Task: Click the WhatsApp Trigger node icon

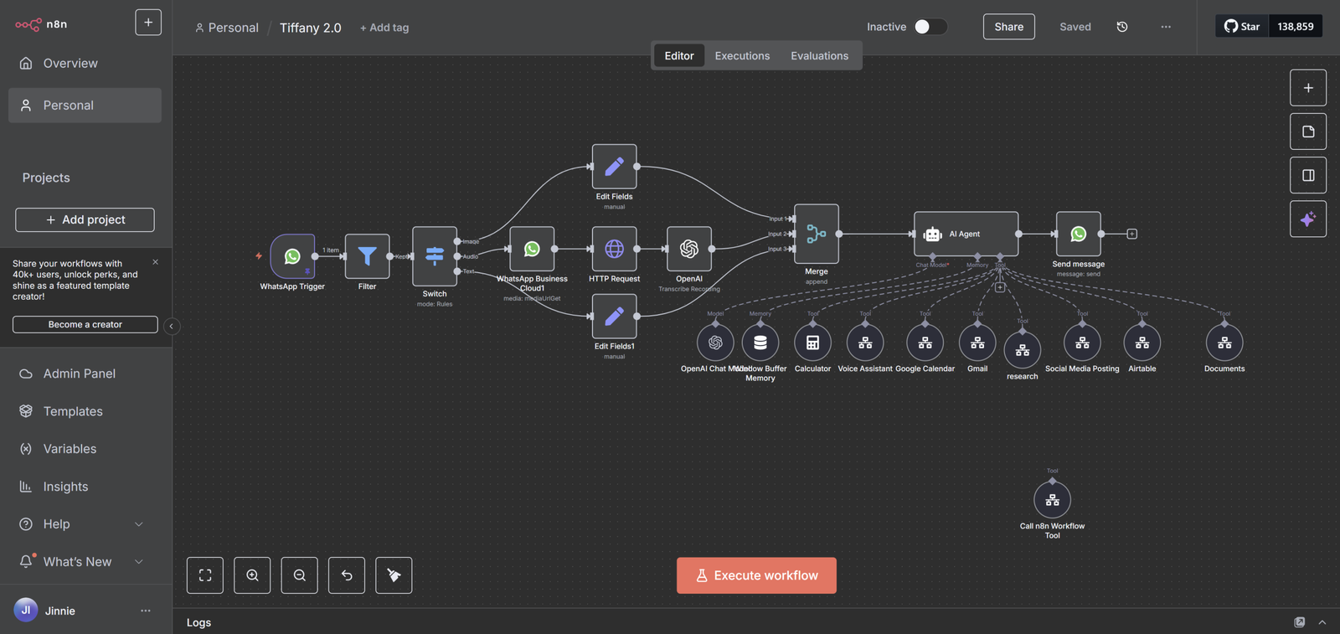Action: click(292, 256)
